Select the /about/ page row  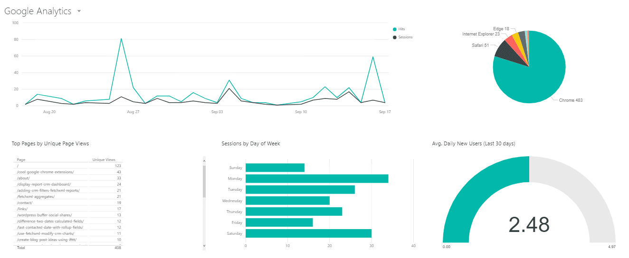(69, 178)
